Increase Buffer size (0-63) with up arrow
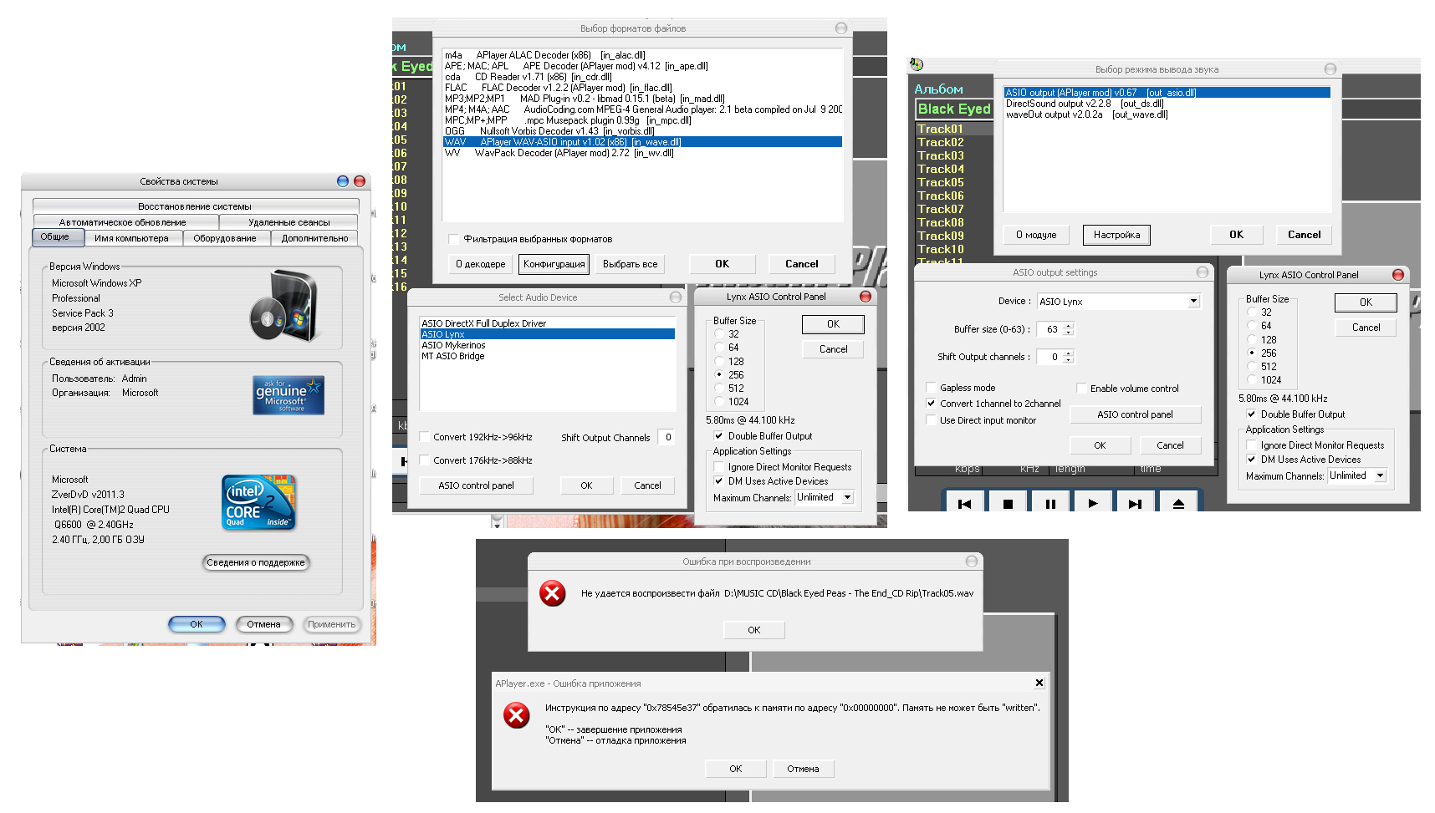 coord(1069,326)
